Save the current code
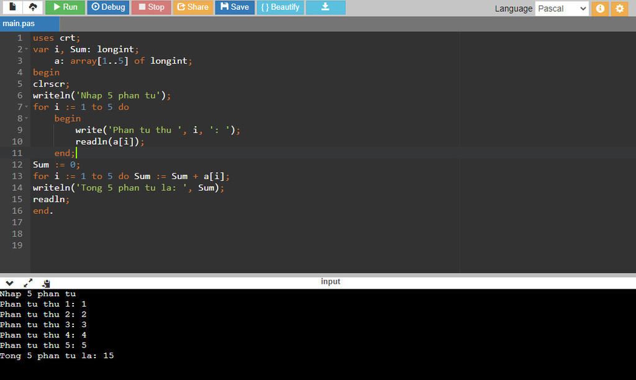The image size is (636, 380). pyautogui.click(x=234, y=7)
